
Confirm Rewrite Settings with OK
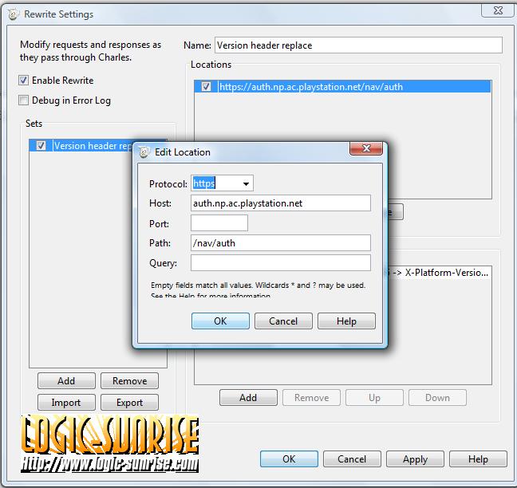289,459
